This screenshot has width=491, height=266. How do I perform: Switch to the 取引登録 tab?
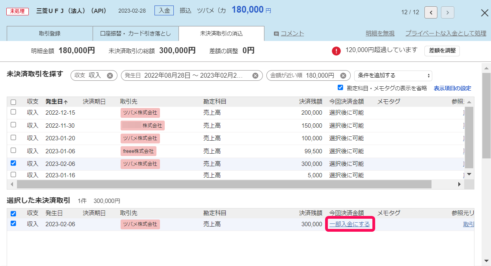[x=50, y=33]
